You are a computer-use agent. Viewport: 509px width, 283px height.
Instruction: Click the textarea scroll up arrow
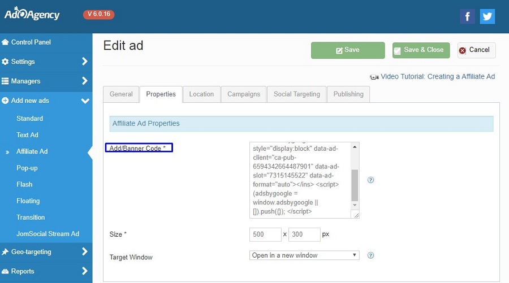click(355, 147)
